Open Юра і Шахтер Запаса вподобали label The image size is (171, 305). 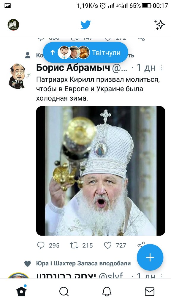(83, 263)
